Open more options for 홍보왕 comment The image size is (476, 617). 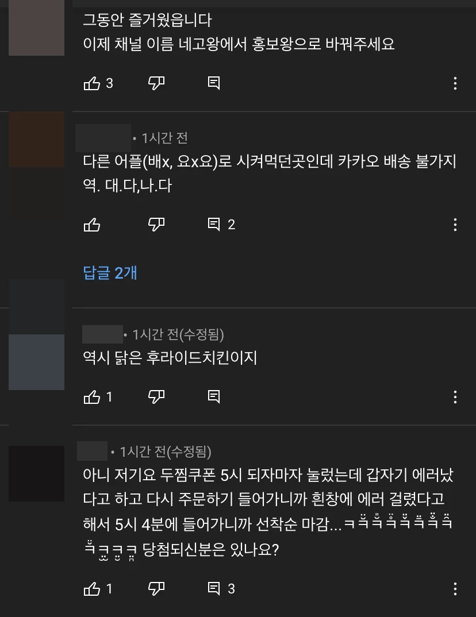pos(455,83)
